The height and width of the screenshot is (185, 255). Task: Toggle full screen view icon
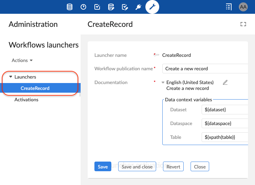(243, 24)
